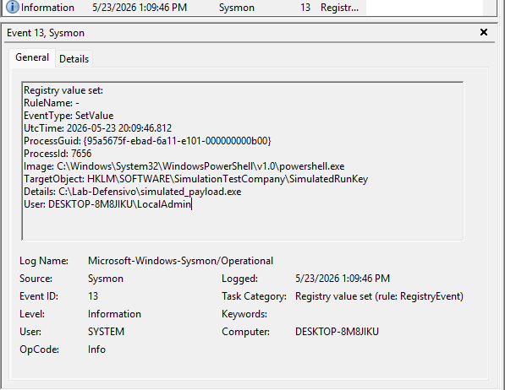Click the 'EventType: SetValue' line
The height and width of the screenshot is (390, 505).
(x=69, y=116)
